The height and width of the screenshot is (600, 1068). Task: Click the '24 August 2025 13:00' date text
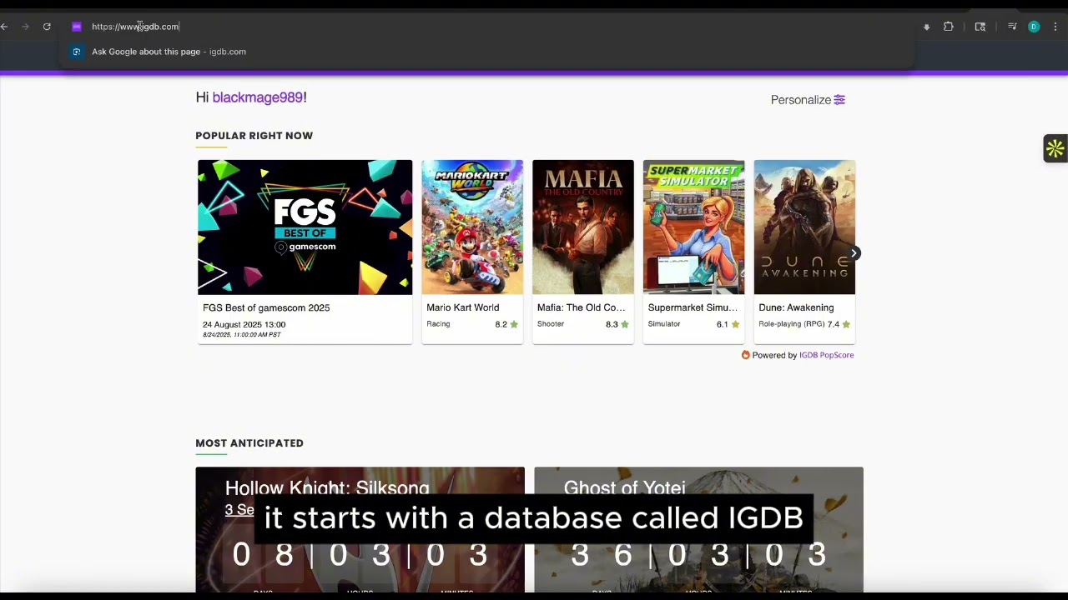point(244,324)
